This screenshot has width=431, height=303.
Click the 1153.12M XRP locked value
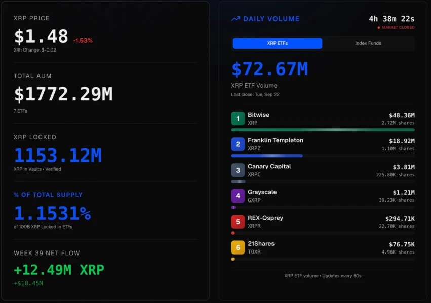58,156
